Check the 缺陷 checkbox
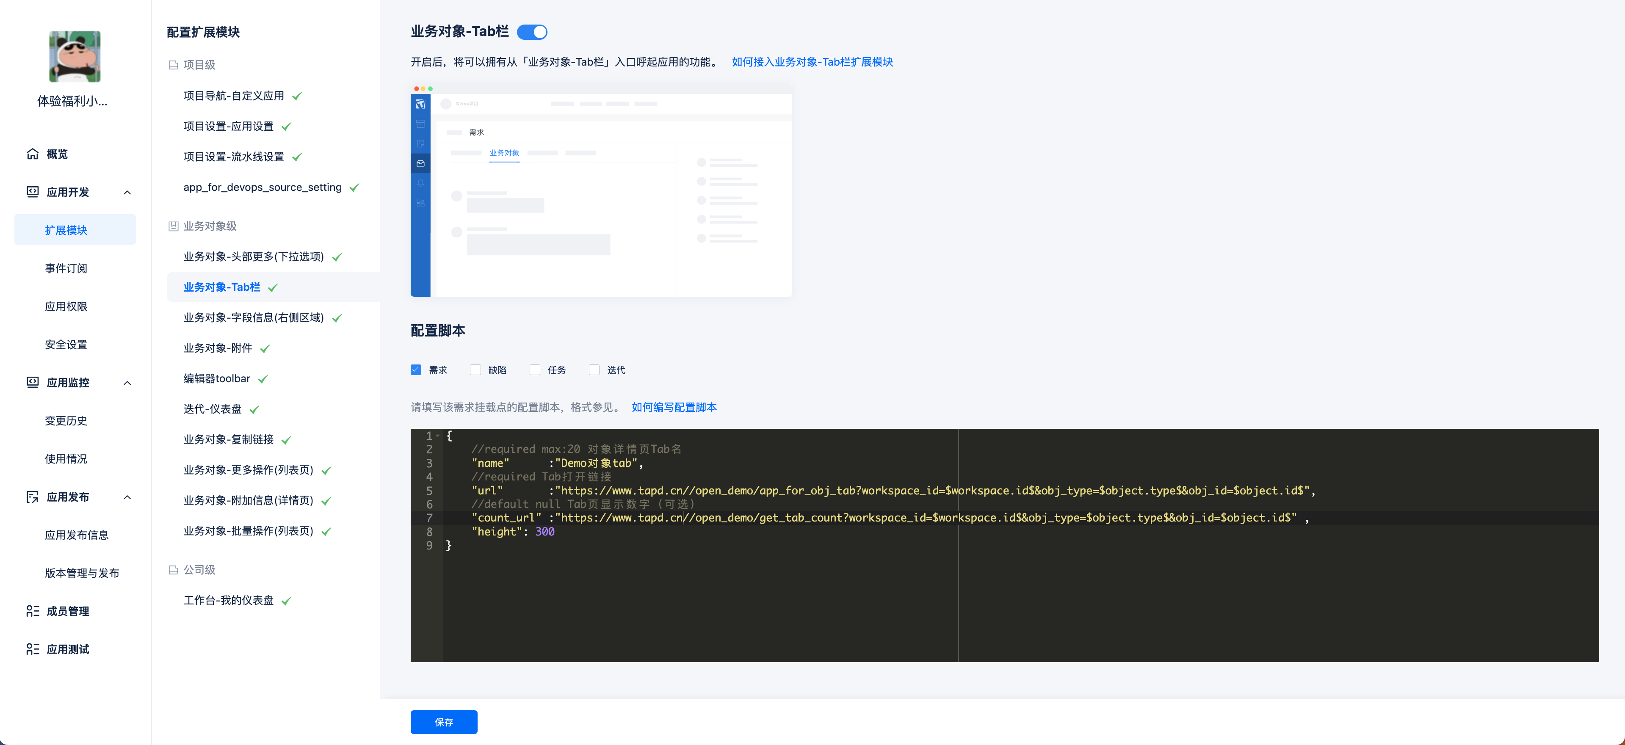Image resolution: width=1625 pixels, height=745 pixels. [475, 370]
